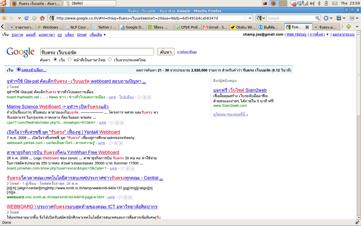Viewport: 361px width, 226px height.
Task: Click the ออกจากระบบ sign out link
Action: tap(343, 34)
